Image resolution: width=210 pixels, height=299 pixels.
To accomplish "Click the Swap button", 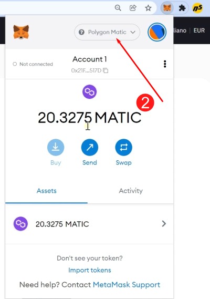I will (x=124, y=148).
